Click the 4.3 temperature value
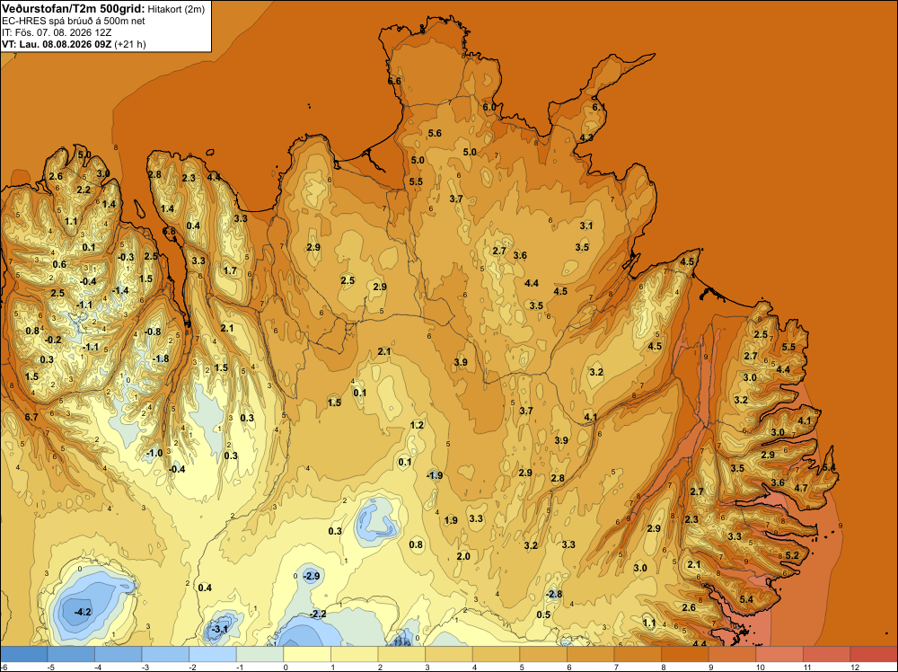The height and width of the screenshot is (672, 898). click(x=586, y=138)
